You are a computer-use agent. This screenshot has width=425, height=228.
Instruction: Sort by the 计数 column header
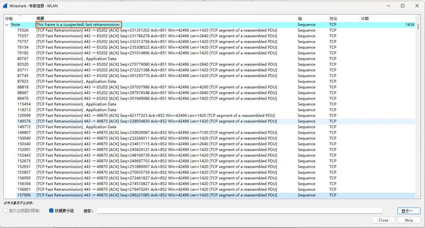[365, 19]
